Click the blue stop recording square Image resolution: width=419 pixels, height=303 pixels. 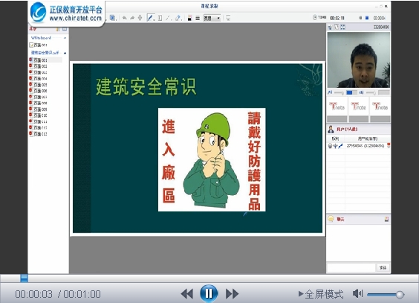[367, 18]
